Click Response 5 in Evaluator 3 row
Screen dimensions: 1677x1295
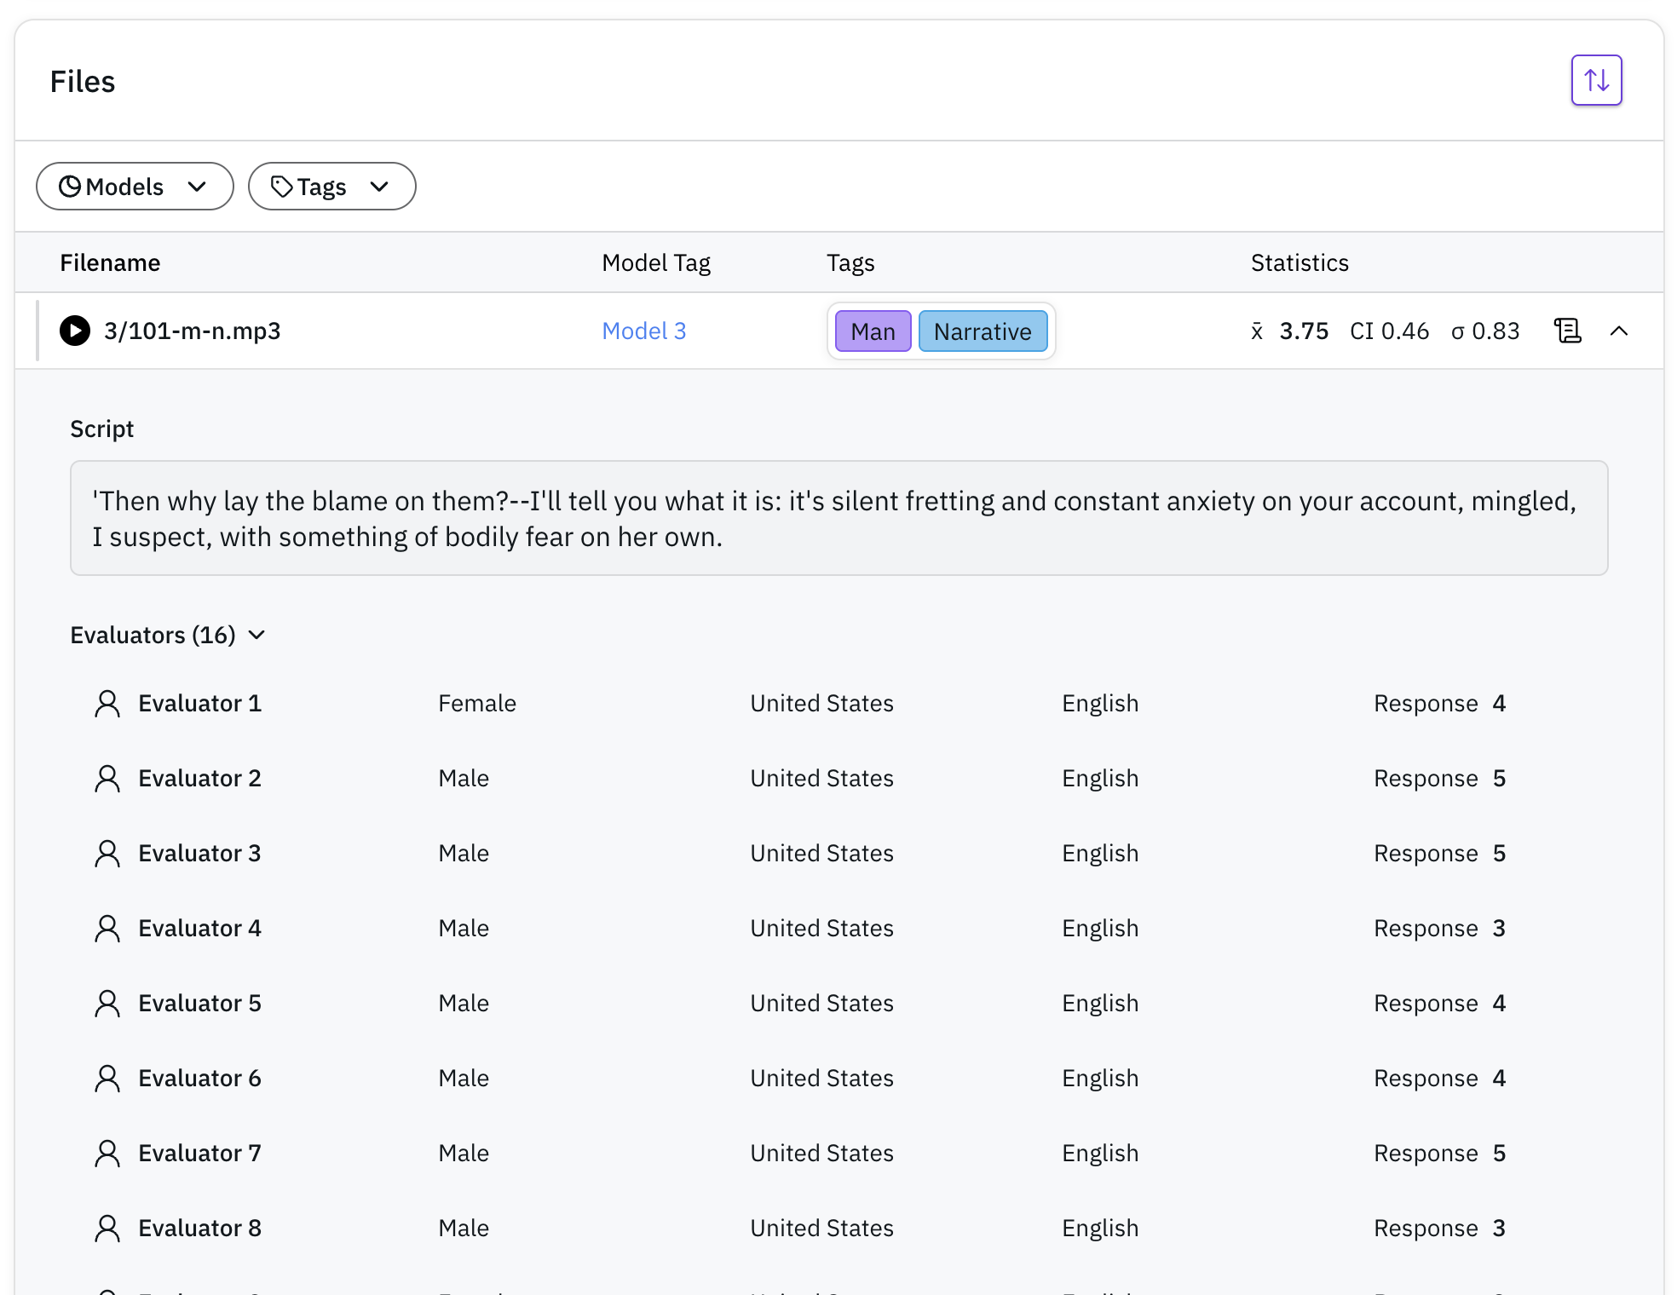tap(1439, 853)
